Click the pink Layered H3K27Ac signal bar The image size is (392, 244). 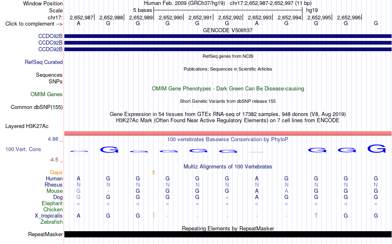(228, 133)
